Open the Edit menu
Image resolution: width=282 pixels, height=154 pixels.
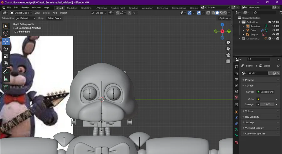16,8
